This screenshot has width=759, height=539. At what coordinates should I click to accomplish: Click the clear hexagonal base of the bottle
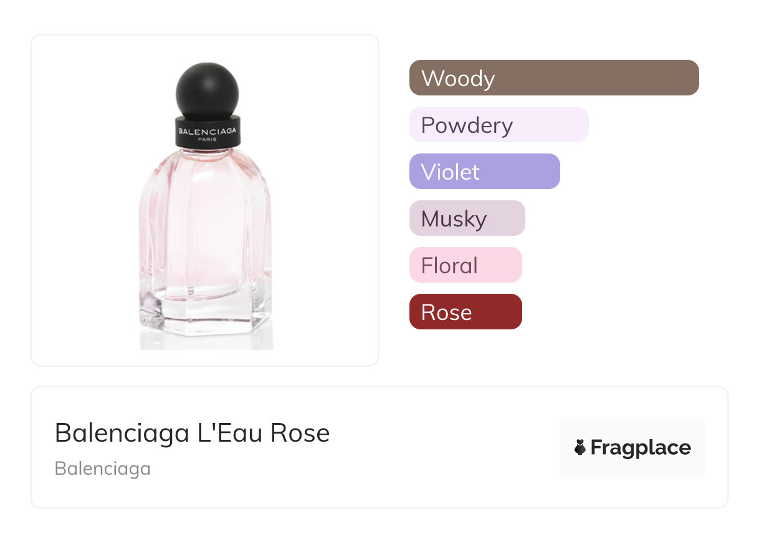tap(204, 312)
